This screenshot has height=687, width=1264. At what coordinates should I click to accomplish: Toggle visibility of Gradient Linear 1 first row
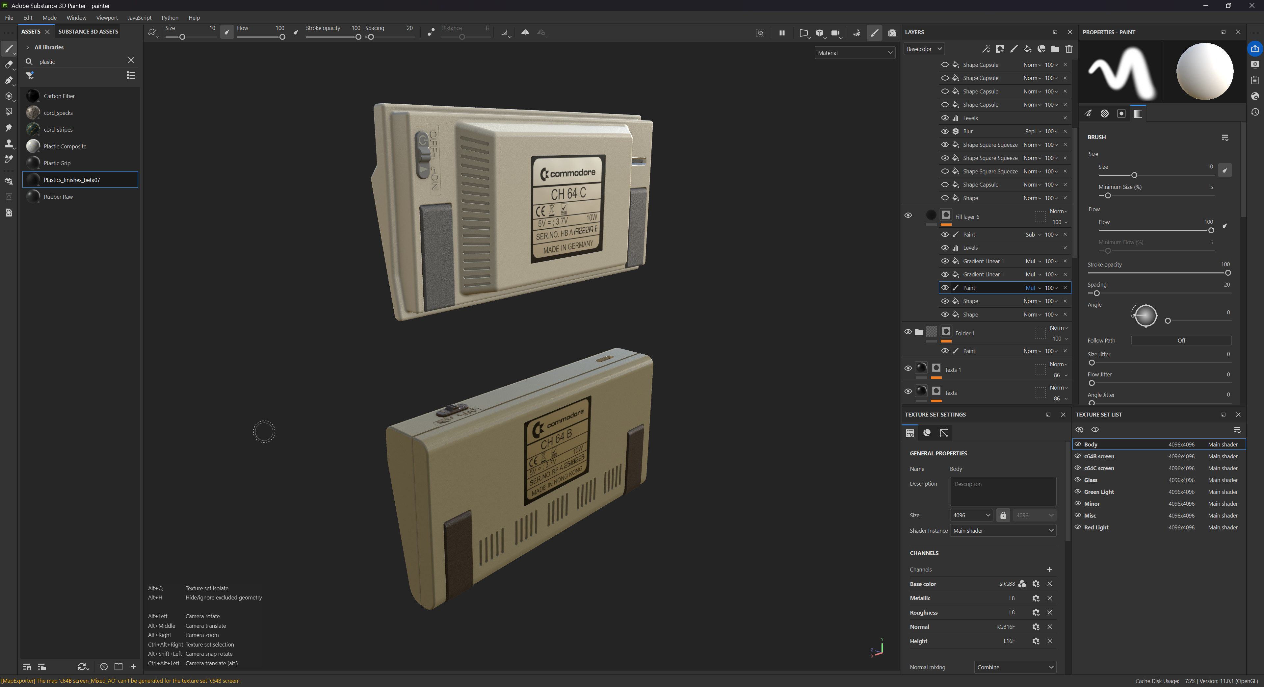tap(945, 261)
